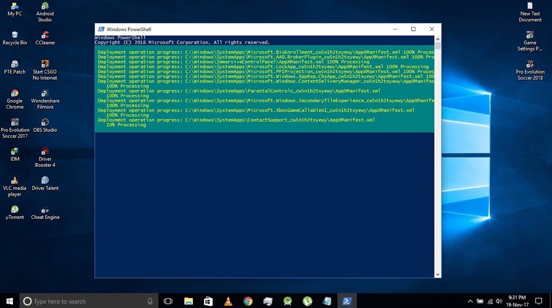Image resolution: width=552 pixels, height=308 pixels.
Task: Open the CCleaner desktop icon
Action: tap(45, 35)
